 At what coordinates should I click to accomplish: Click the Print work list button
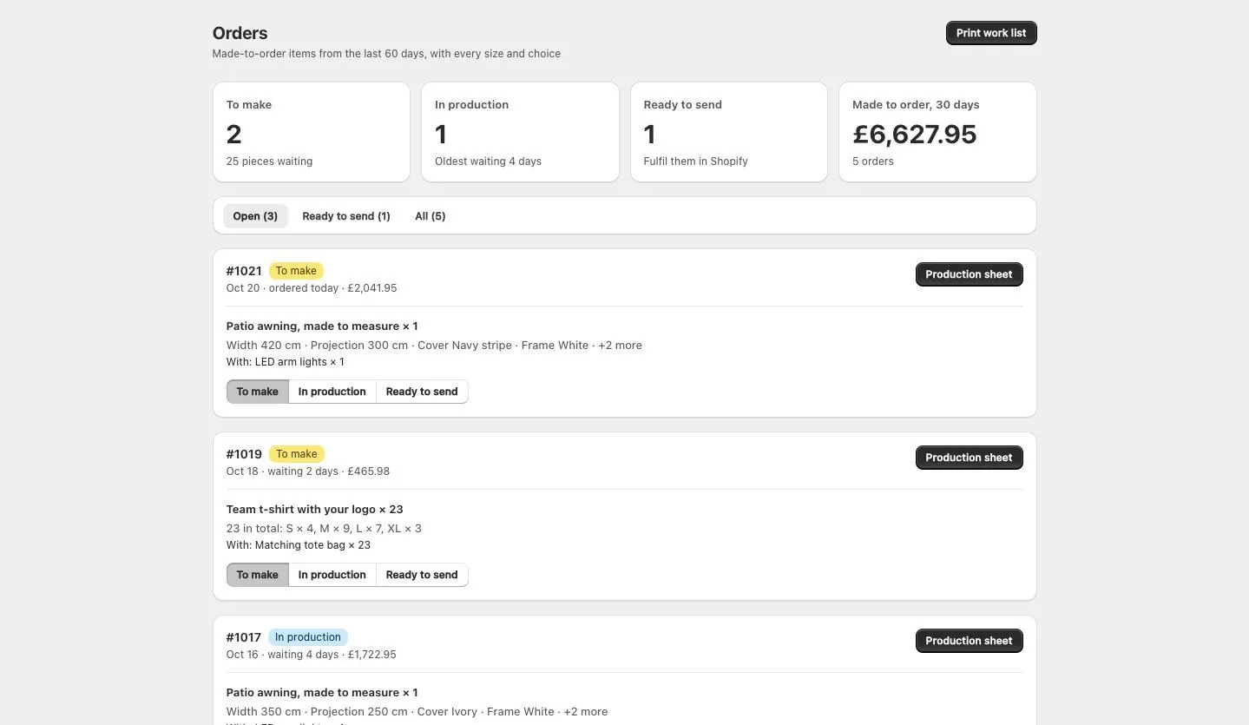pyautogui.click(x=991, y=33)
